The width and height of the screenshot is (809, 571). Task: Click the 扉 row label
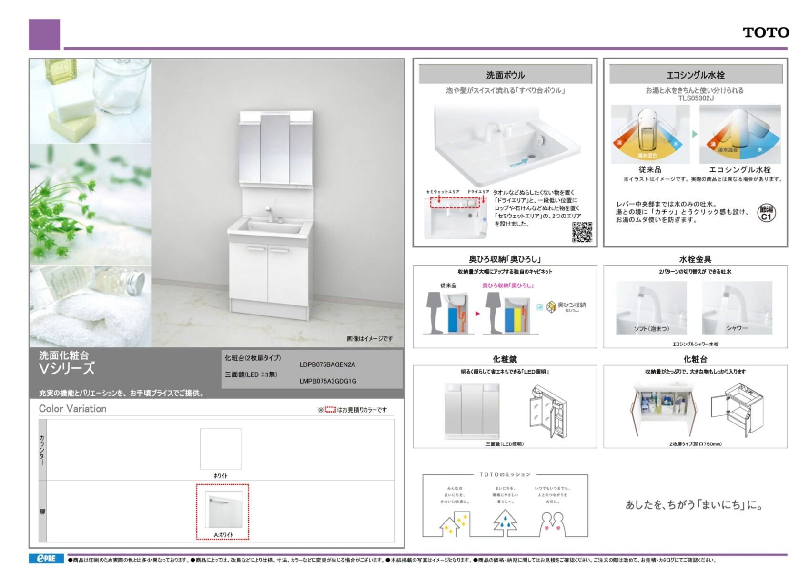(42, 512)
